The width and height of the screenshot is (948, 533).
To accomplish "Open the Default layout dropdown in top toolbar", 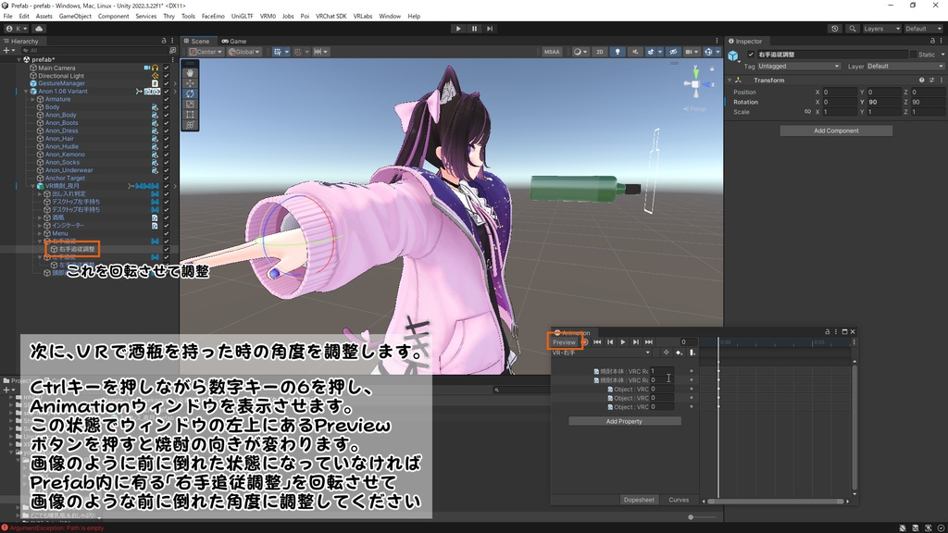I will [923, 29].
